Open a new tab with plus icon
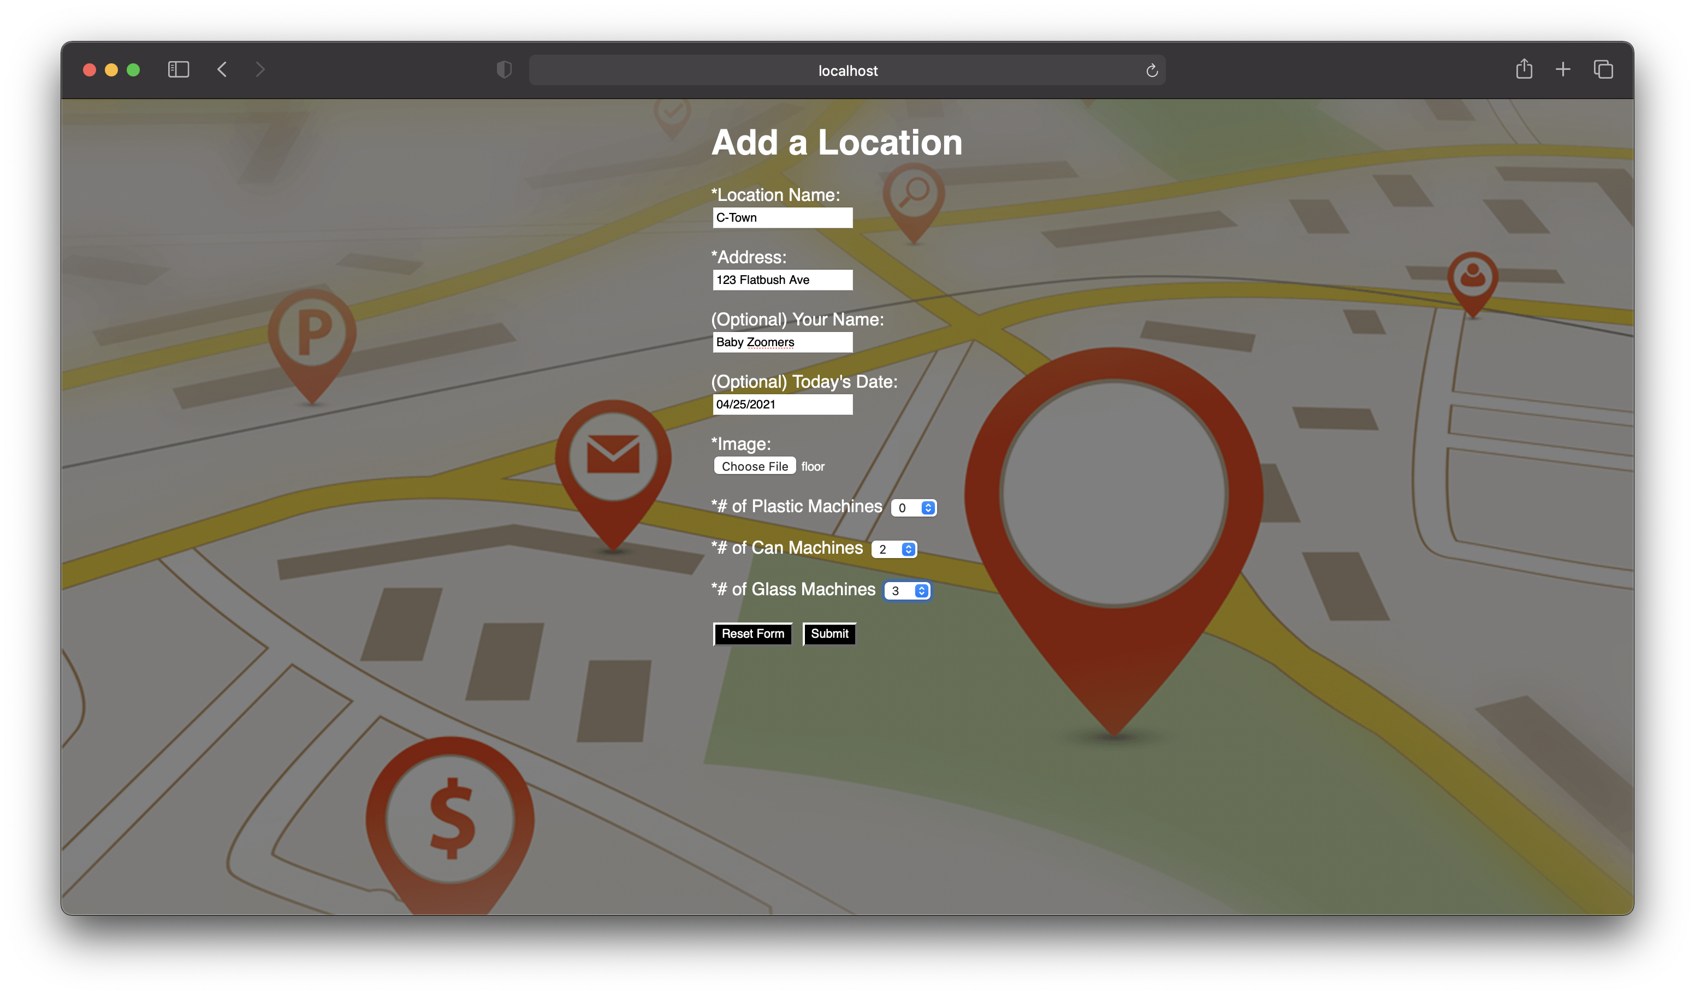Image resolution: width=1695 pixels, height=996 pixels. click(x=1562, y=69)
